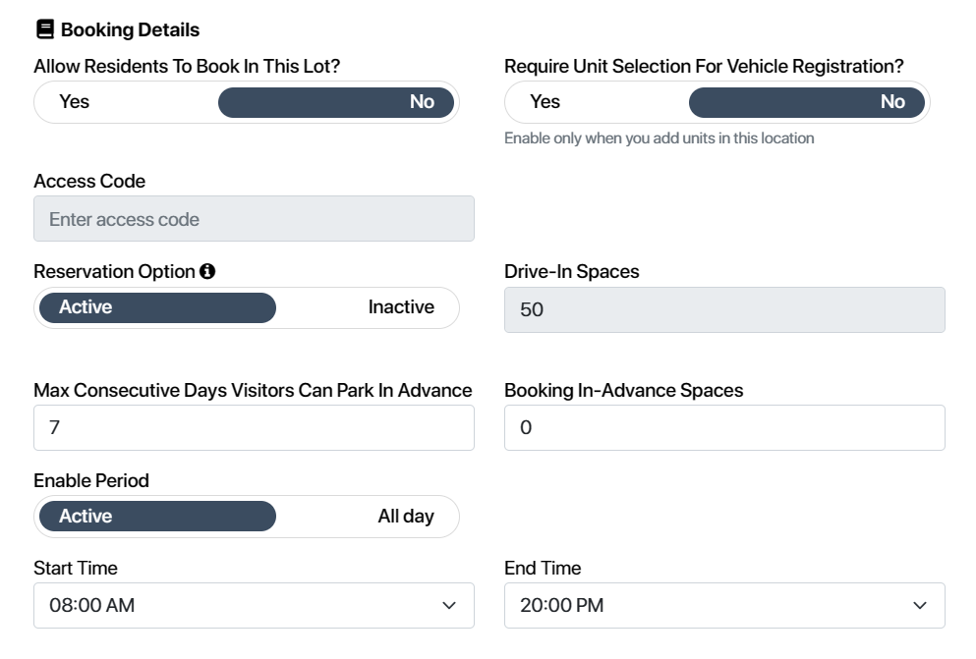
Task: Choose No for Require Unit Selection
Action: point(807,102)
